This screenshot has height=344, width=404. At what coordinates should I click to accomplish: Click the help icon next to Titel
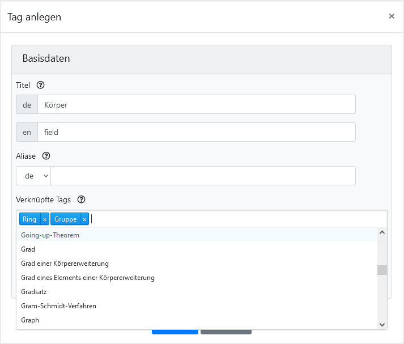pos(40,86)
